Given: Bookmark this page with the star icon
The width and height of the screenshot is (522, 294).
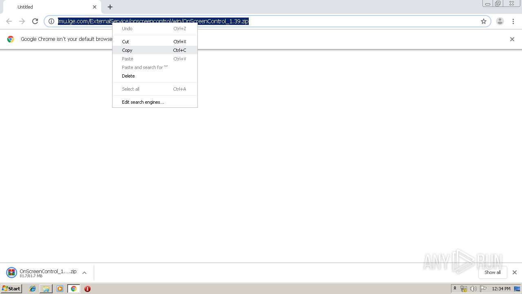Looking at the screenshot, I should 484,21.
